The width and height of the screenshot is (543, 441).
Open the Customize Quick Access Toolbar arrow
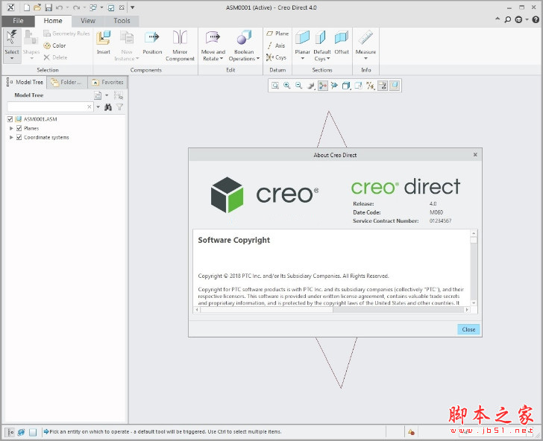click(132, 7)
